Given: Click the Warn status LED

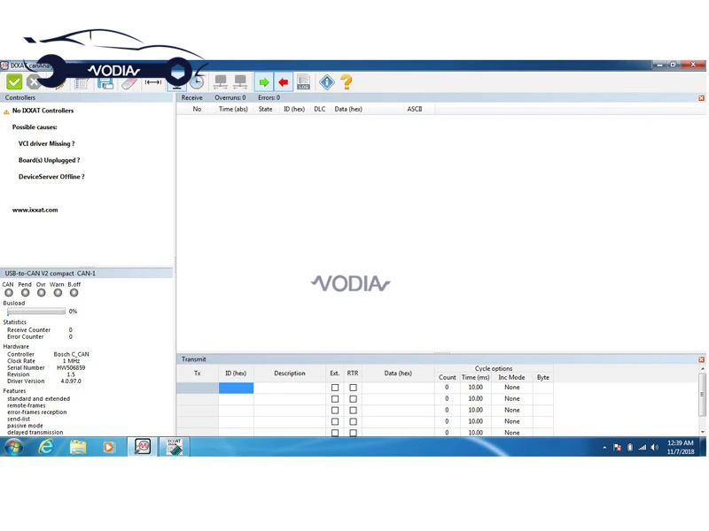Looking at the screenshot, I should (x=58, y=293).
